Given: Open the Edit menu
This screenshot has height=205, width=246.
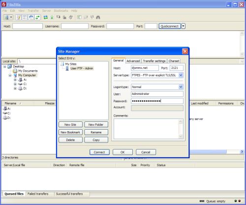Looking at the screenshot, I should click(x=12, y=11).
